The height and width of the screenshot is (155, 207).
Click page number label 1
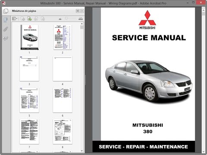[29, 53]
